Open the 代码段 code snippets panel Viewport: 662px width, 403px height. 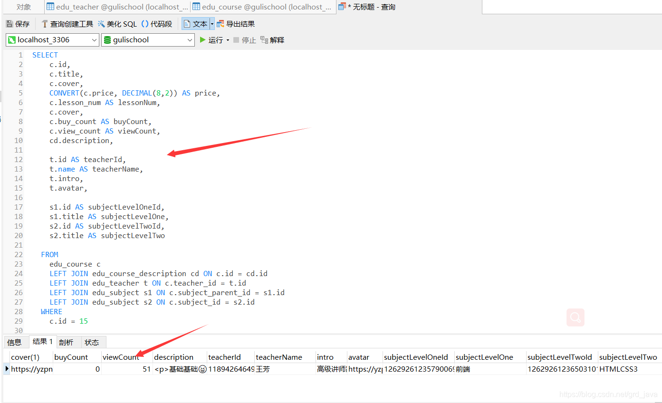pyautogui.click(x=157, y=24)
